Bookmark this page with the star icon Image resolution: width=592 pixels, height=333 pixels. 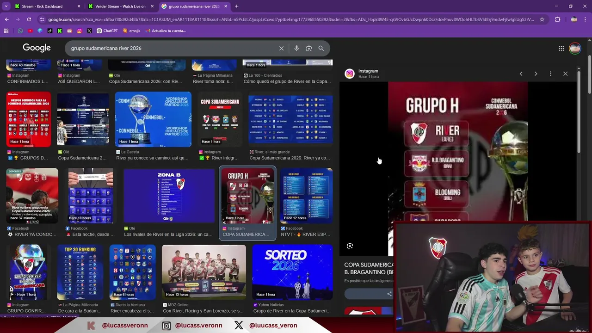[x=542, y=19]
